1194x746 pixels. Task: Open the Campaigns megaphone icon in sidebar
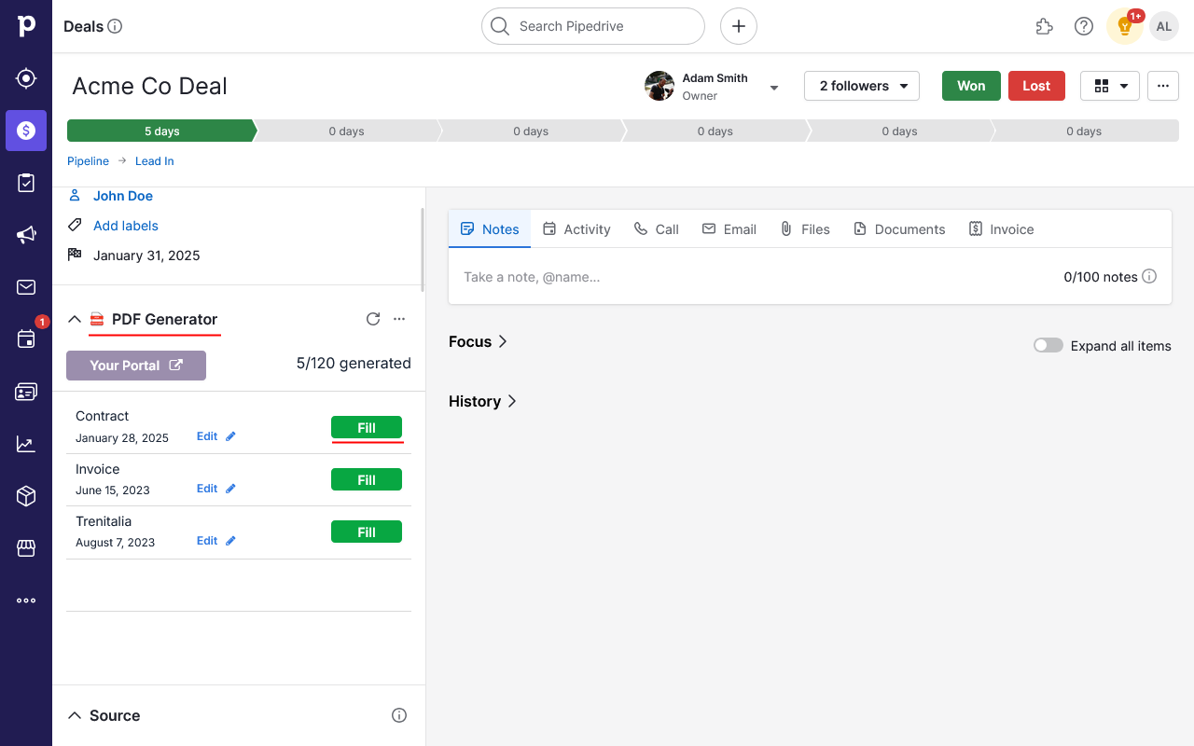[x=26, y=235]
